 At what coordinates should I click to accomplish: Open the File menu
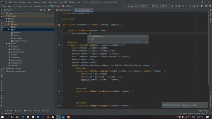(x=6, y=2)
